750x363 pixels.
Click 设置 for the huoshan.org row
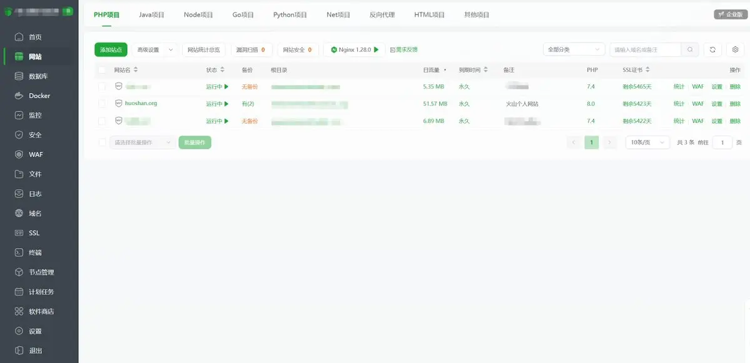[x=716, y=104]
